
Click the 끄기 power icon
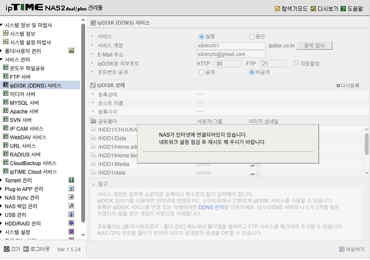point(6,249)
